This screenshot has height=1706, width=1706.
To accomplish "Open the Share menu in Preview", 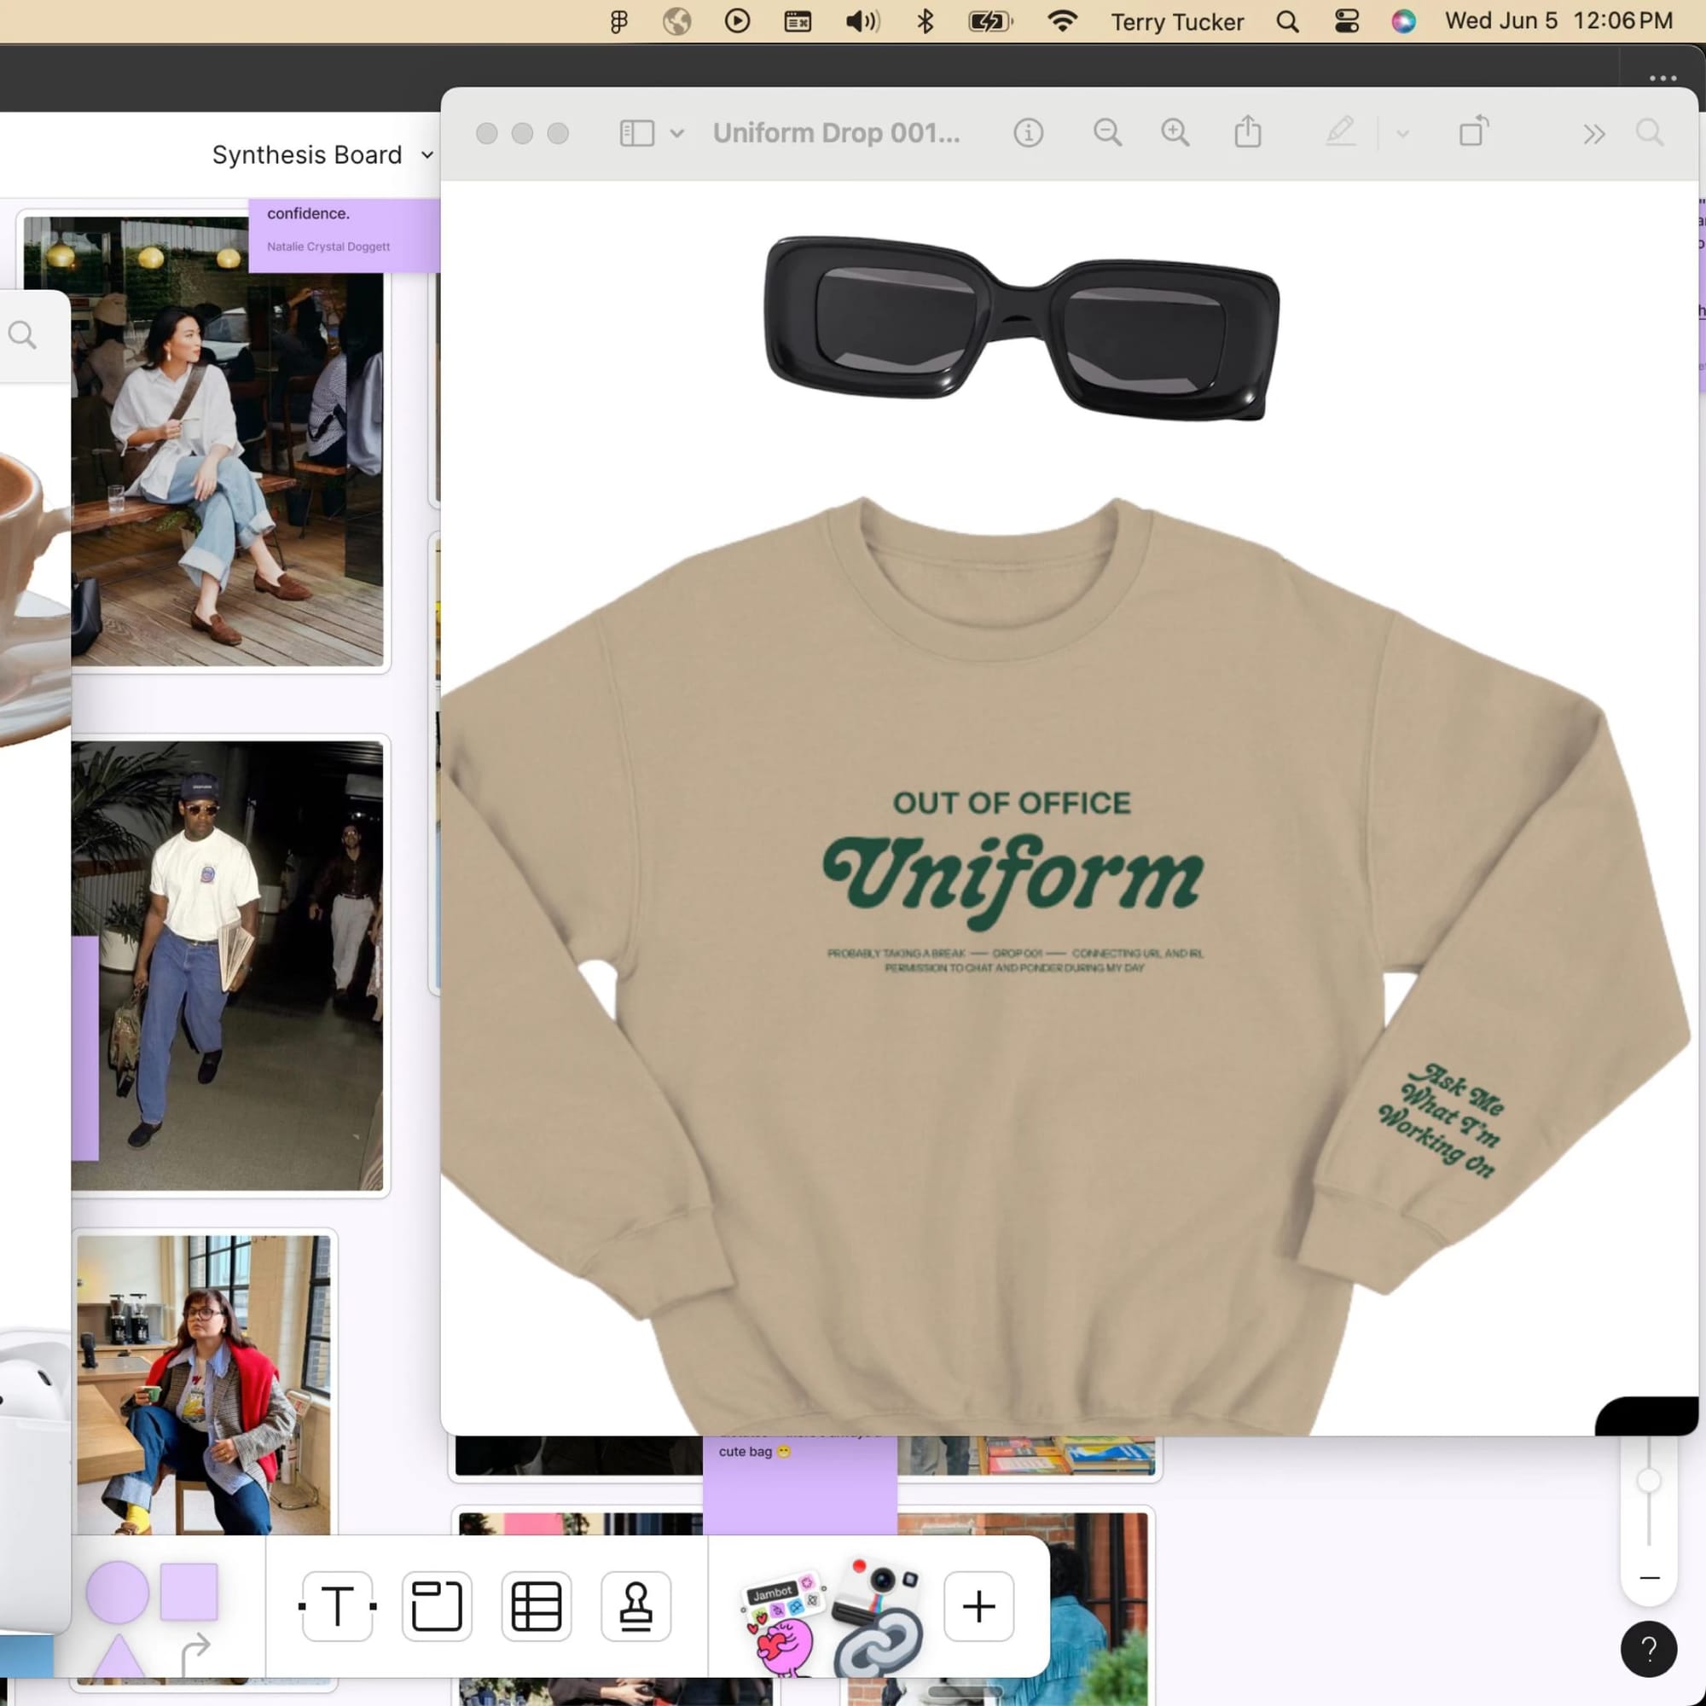I will click(x=1247, y=132).
